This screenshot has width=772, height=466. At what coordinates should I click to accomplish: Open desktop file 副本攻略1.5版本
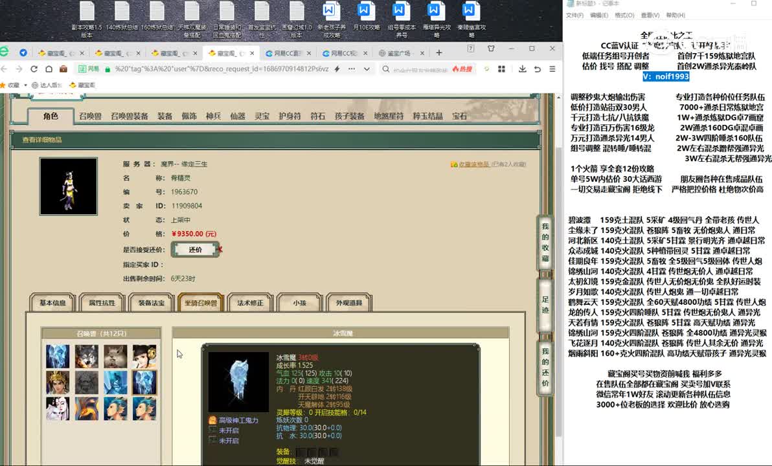(x=87, y=19)
